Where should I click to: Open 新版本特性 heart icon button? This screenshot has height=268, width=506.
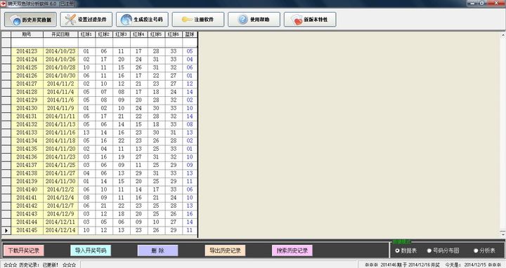coord(310,20)
